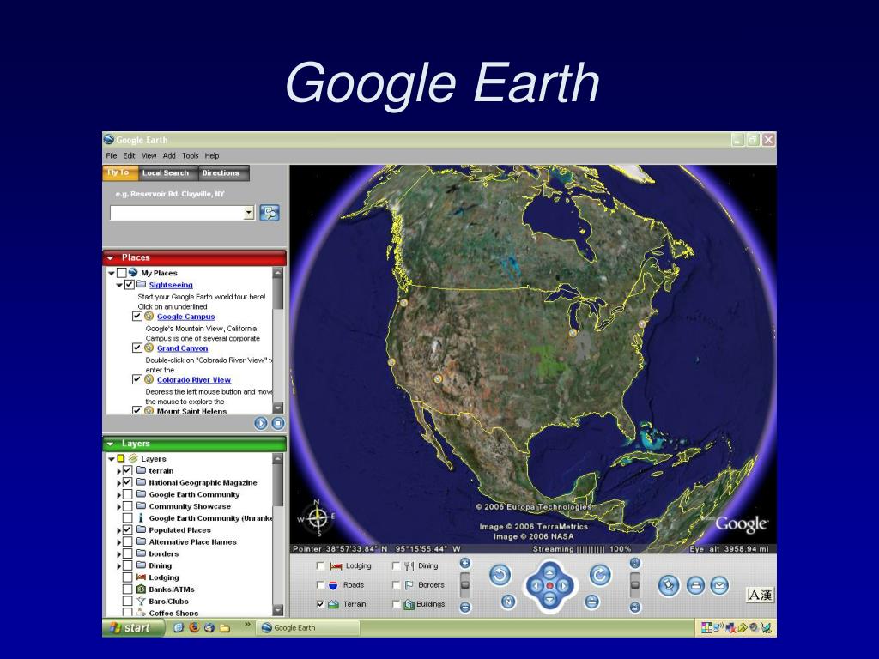Collapse the Sightseeing folder node
The height and width of the screenshot is (659, 879).
[119, 285]
